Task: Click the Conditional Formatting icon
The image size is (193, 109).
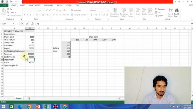Action: coord(115,10)
